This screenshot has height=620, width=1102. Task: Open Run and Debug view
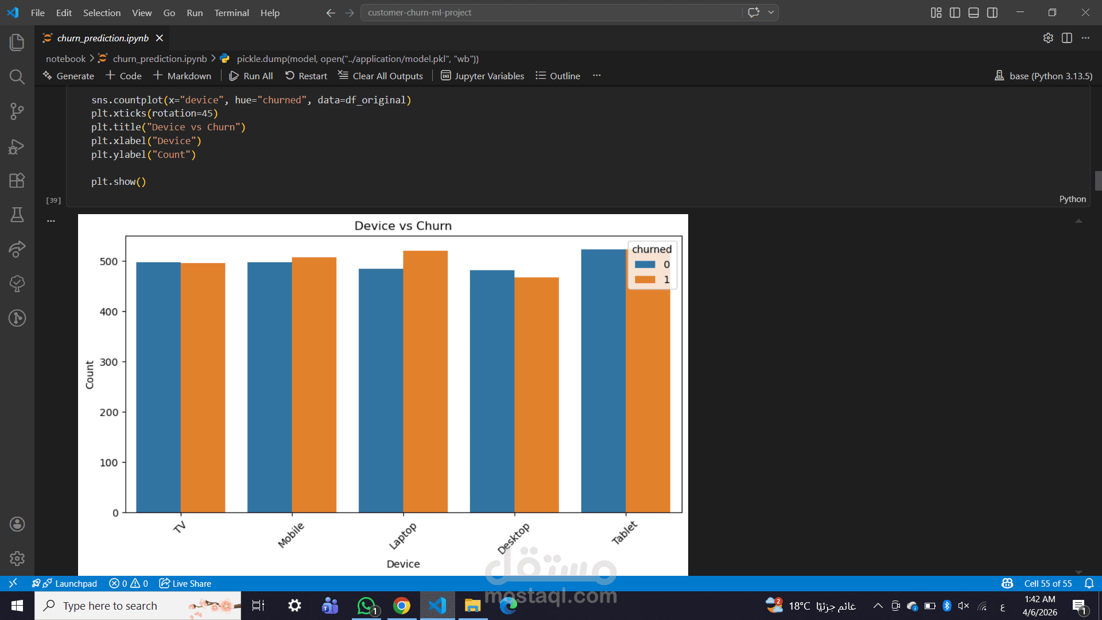pos(17,146)
